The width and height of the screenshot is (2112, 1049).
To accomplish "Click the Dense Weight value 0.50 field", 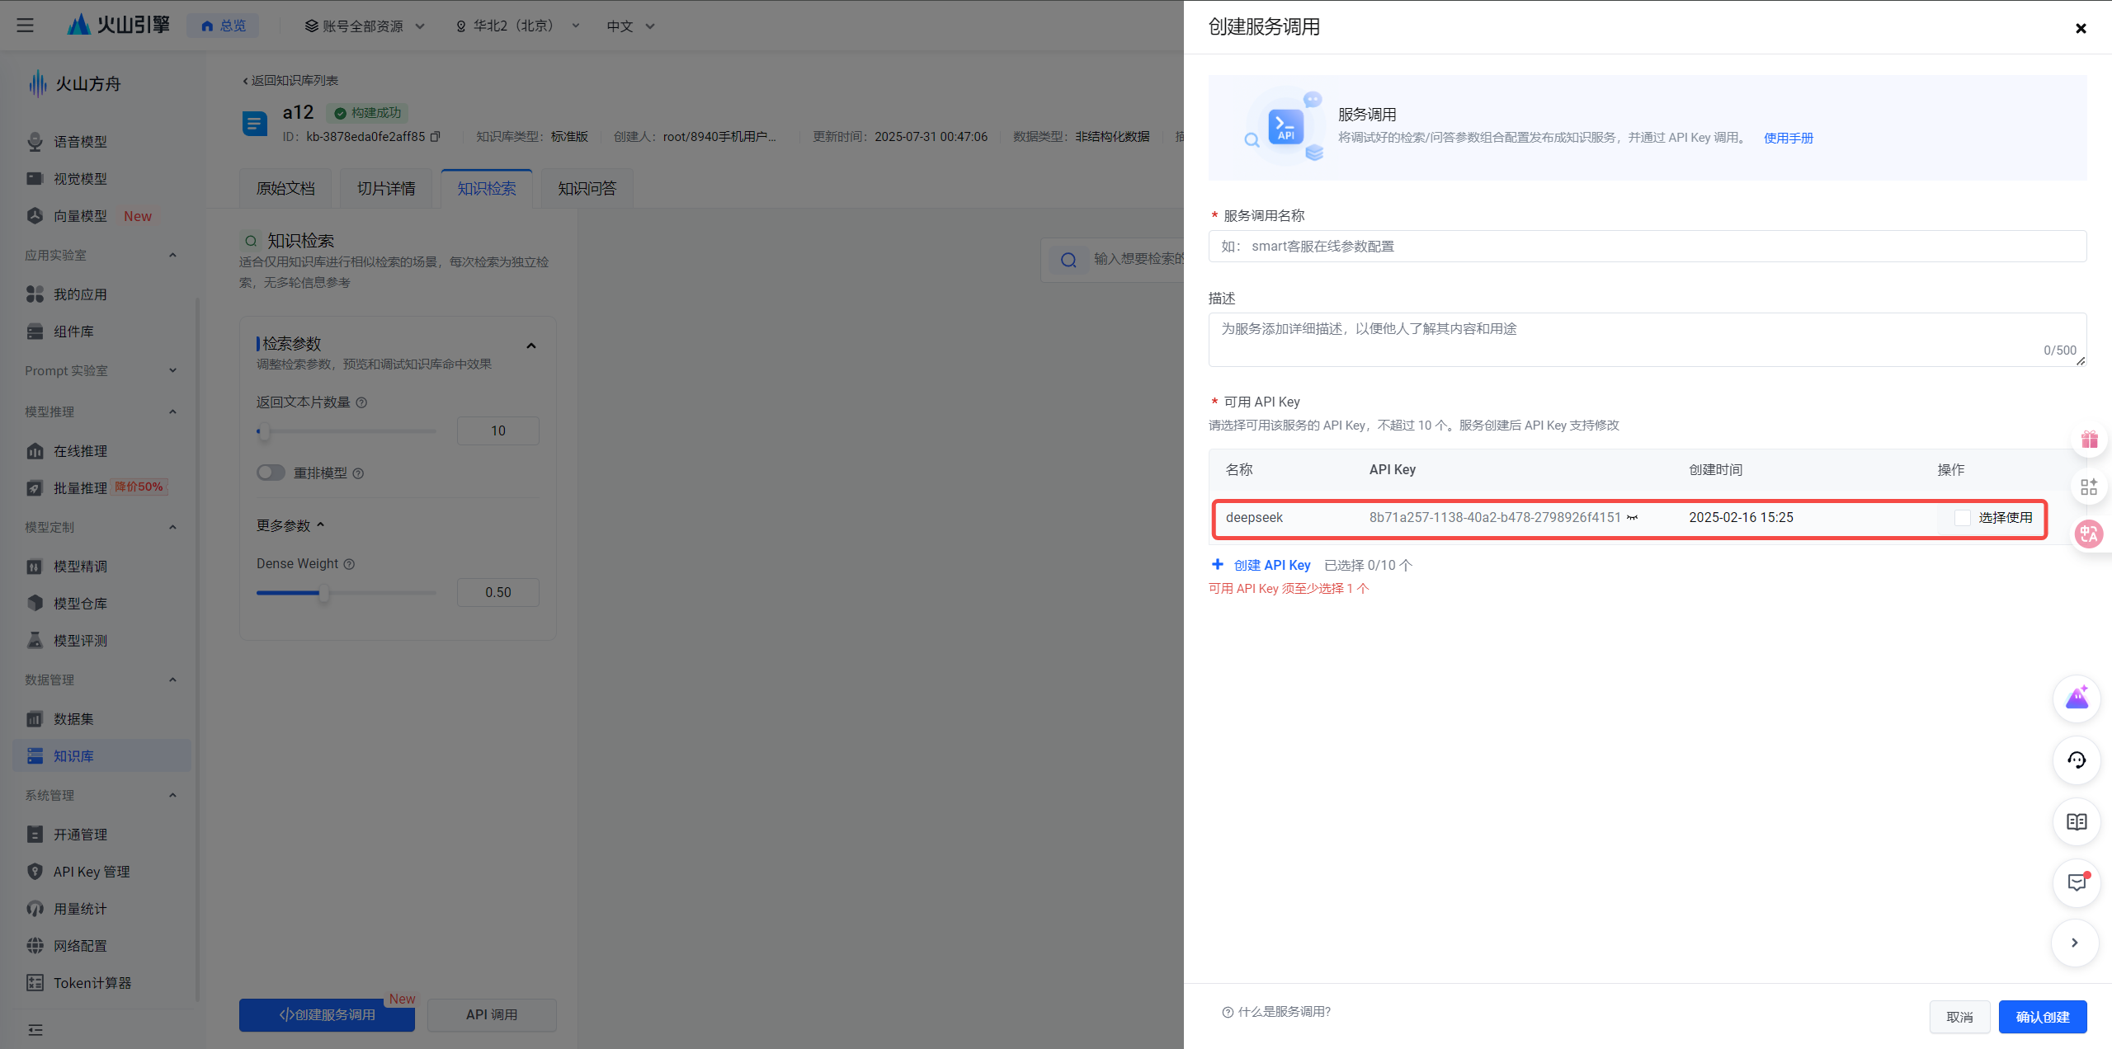I will coord(498,592).
